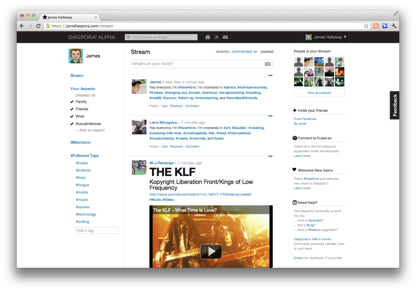416x291 pixels.
Task: Bookmark page with the star icon
Action: coord(366,26)
